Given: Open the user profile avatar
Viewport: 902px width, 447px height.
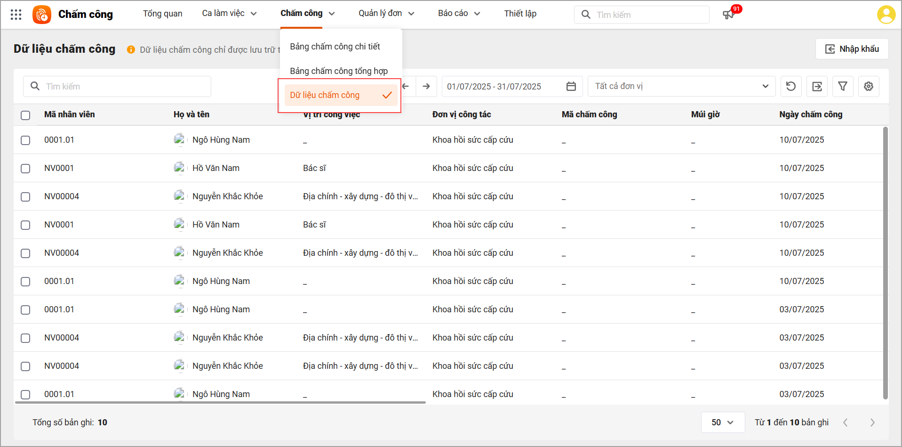Looking at the screenshot, I should pyautogui.click(x=886, y=15).
